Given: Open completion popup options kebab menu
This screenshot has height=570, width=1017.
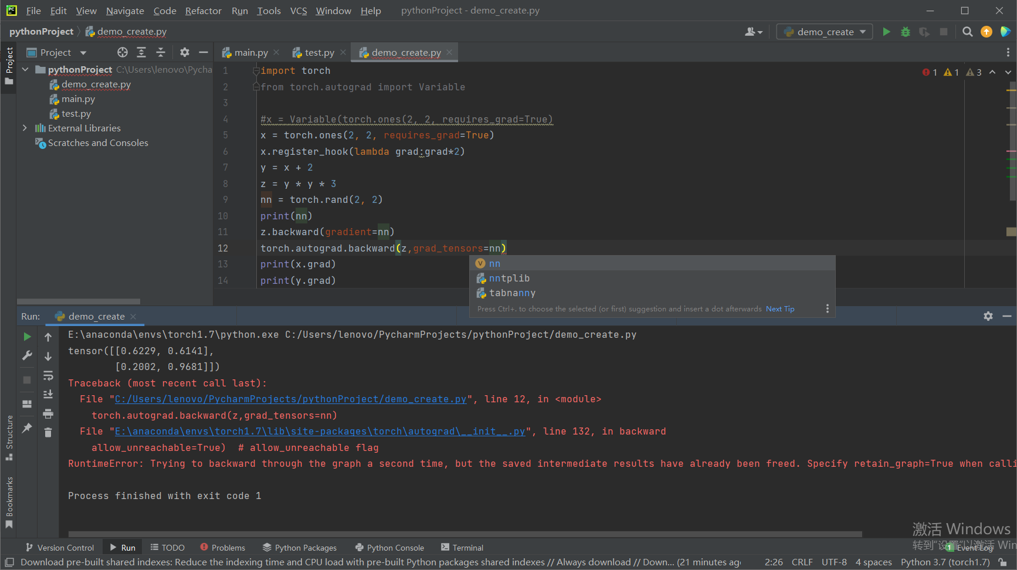Looking at the screenshot, I should point(827,308).
